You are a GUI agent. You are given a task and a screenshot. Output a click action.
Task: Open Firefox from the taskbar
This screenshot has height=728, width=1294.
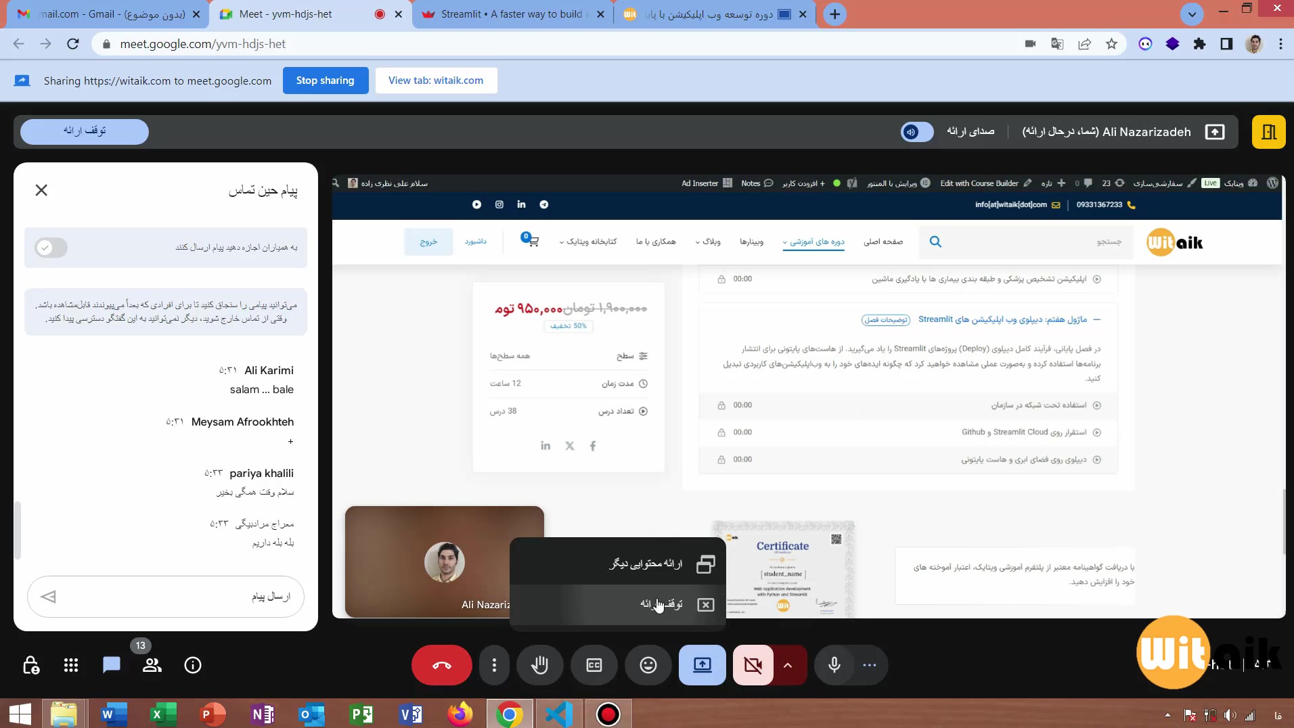(460, 714)
